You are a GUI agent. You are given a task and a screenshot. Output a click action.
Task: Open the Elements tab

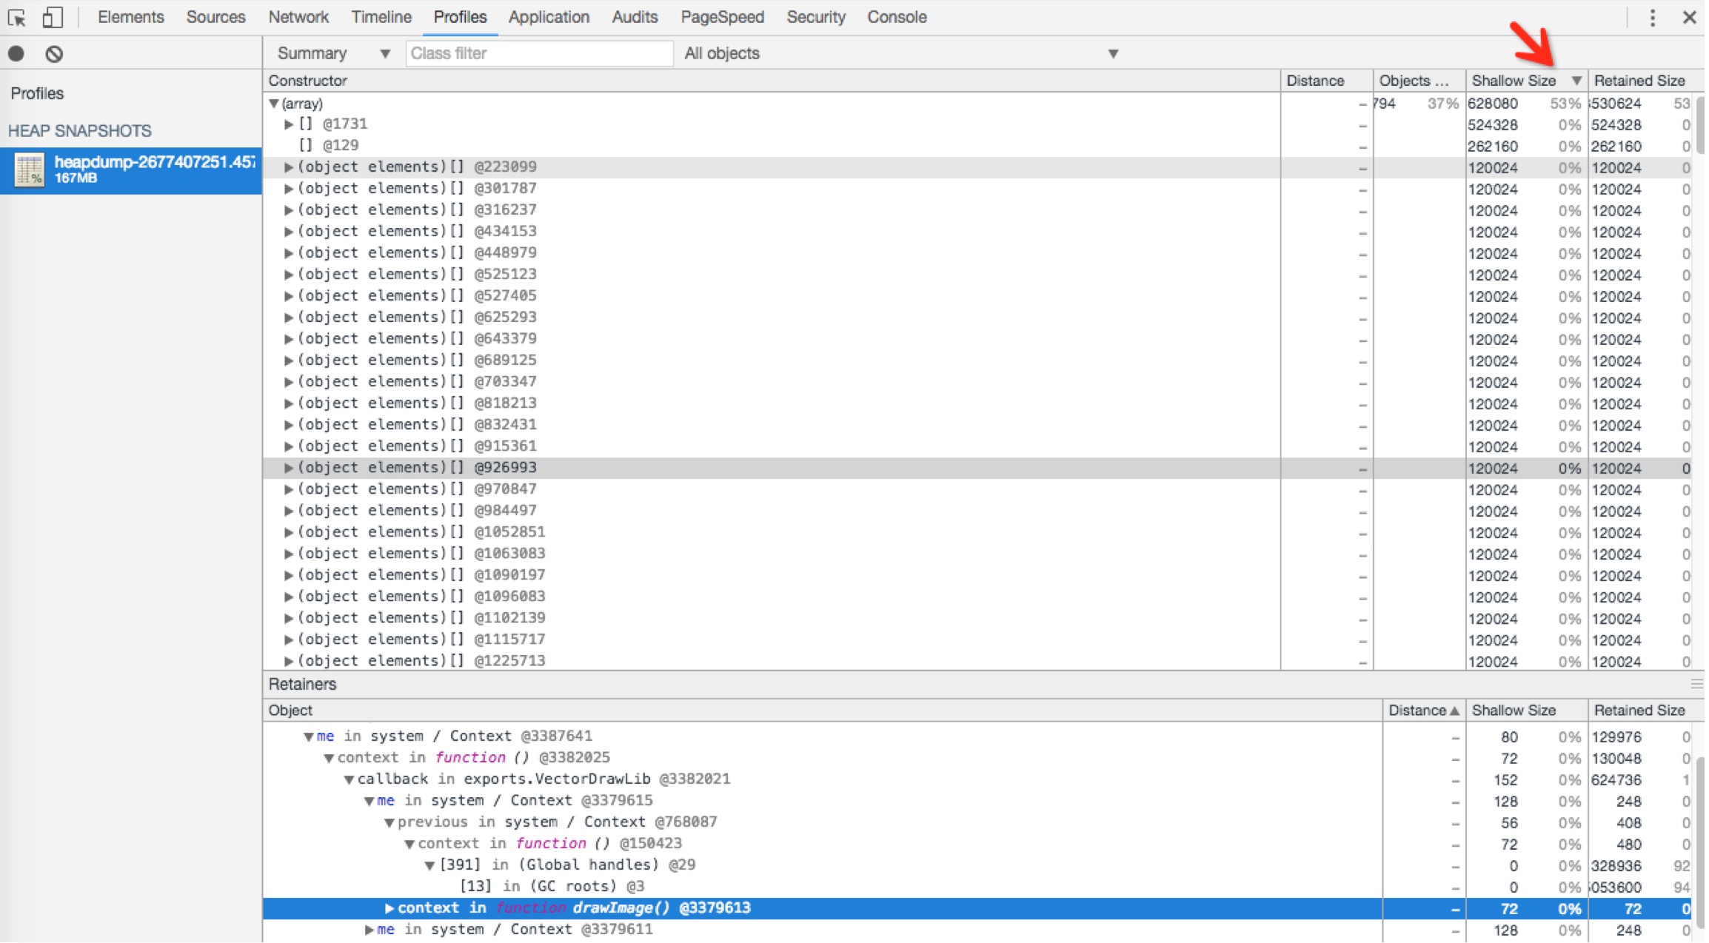tap(130, 17)
